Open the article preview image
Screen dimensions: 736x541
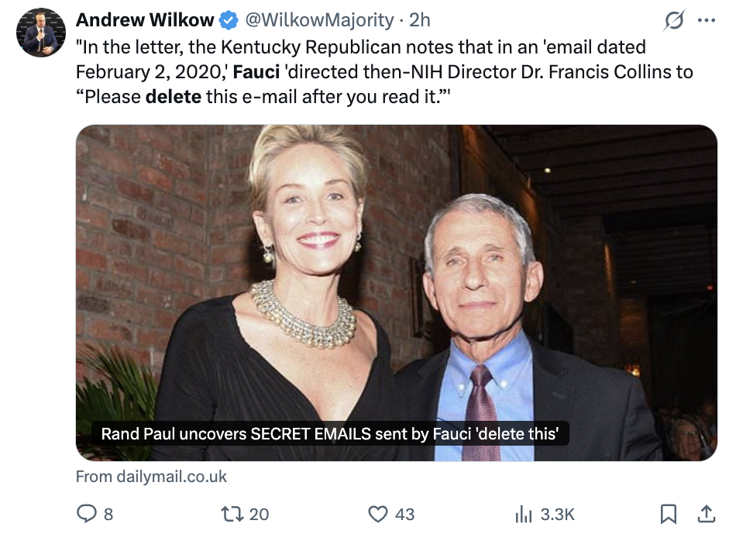396,271
